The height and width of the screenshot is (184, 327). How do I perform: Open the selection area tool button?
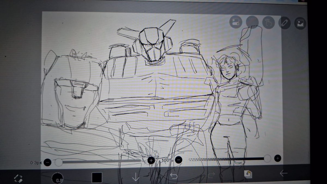[x=252, y=22]
